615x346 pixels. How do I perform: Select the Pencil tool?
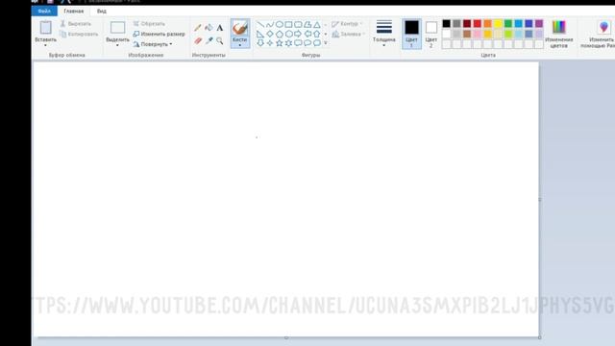pyautogui.click(x=198, y=28)
